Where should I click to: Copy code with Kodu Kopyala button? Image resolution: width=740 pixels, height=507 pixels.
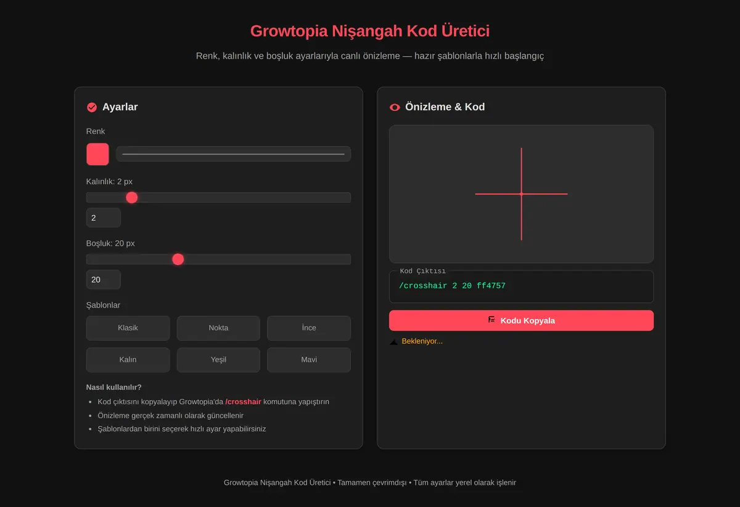tap(521, 320)
